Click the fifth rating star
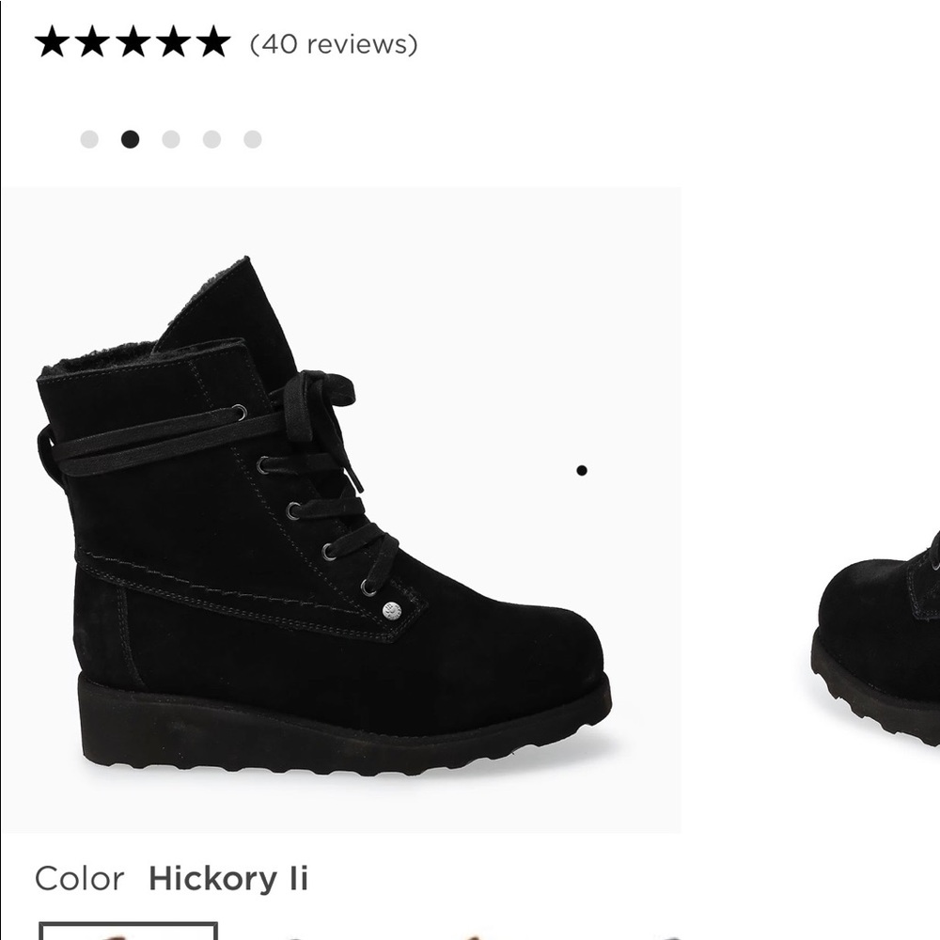The image size is (940, 940). [x=214, y=43]
